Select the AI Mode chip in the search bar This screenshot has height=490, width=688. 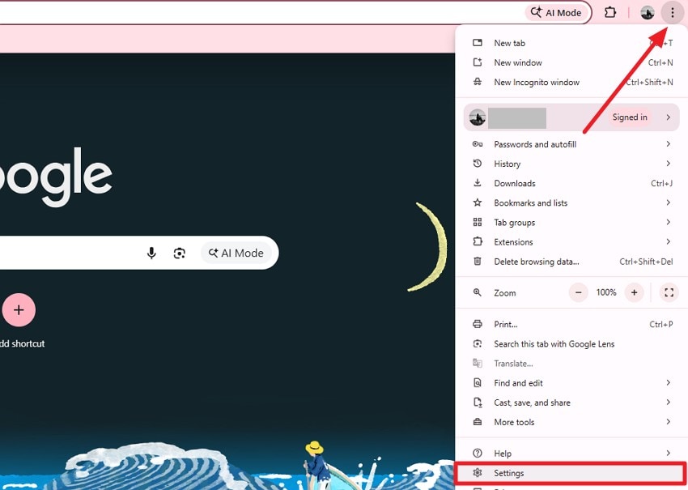(236, 253)
